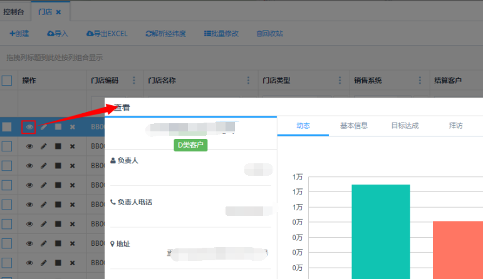The height and width of the screenshot is (279, 483).
Task: Click the X delete icon in the last row
Action: pos(72,261)
